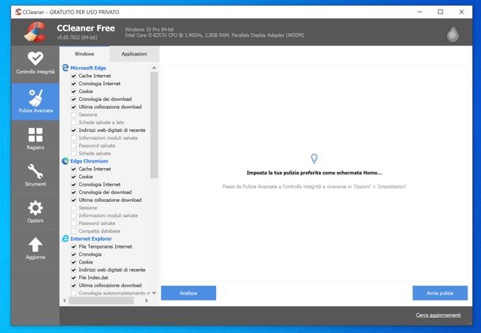
Task: Click Edge Chromium Ultima collocazione download
Action: tap(110, 200)
